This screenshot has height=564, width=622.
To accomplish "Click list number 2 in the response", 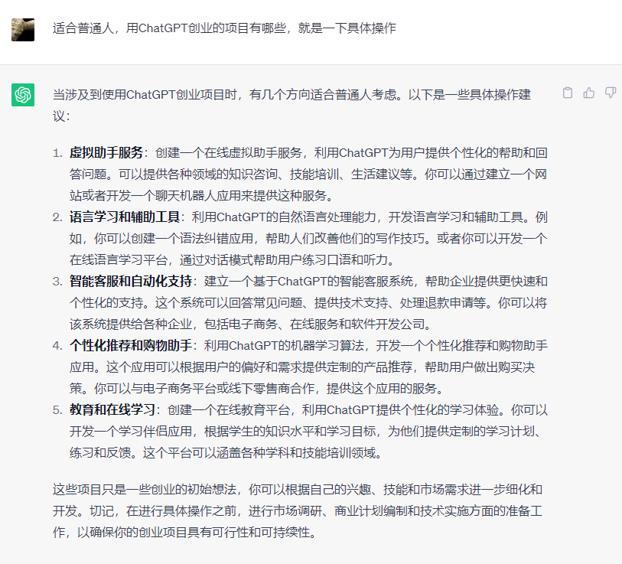I will click(x=57, y=217).
